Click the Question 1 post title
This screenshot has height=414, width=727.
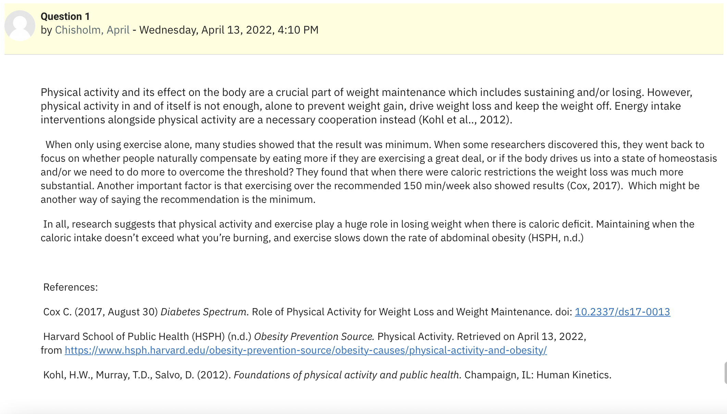click(x=65, y=16)
